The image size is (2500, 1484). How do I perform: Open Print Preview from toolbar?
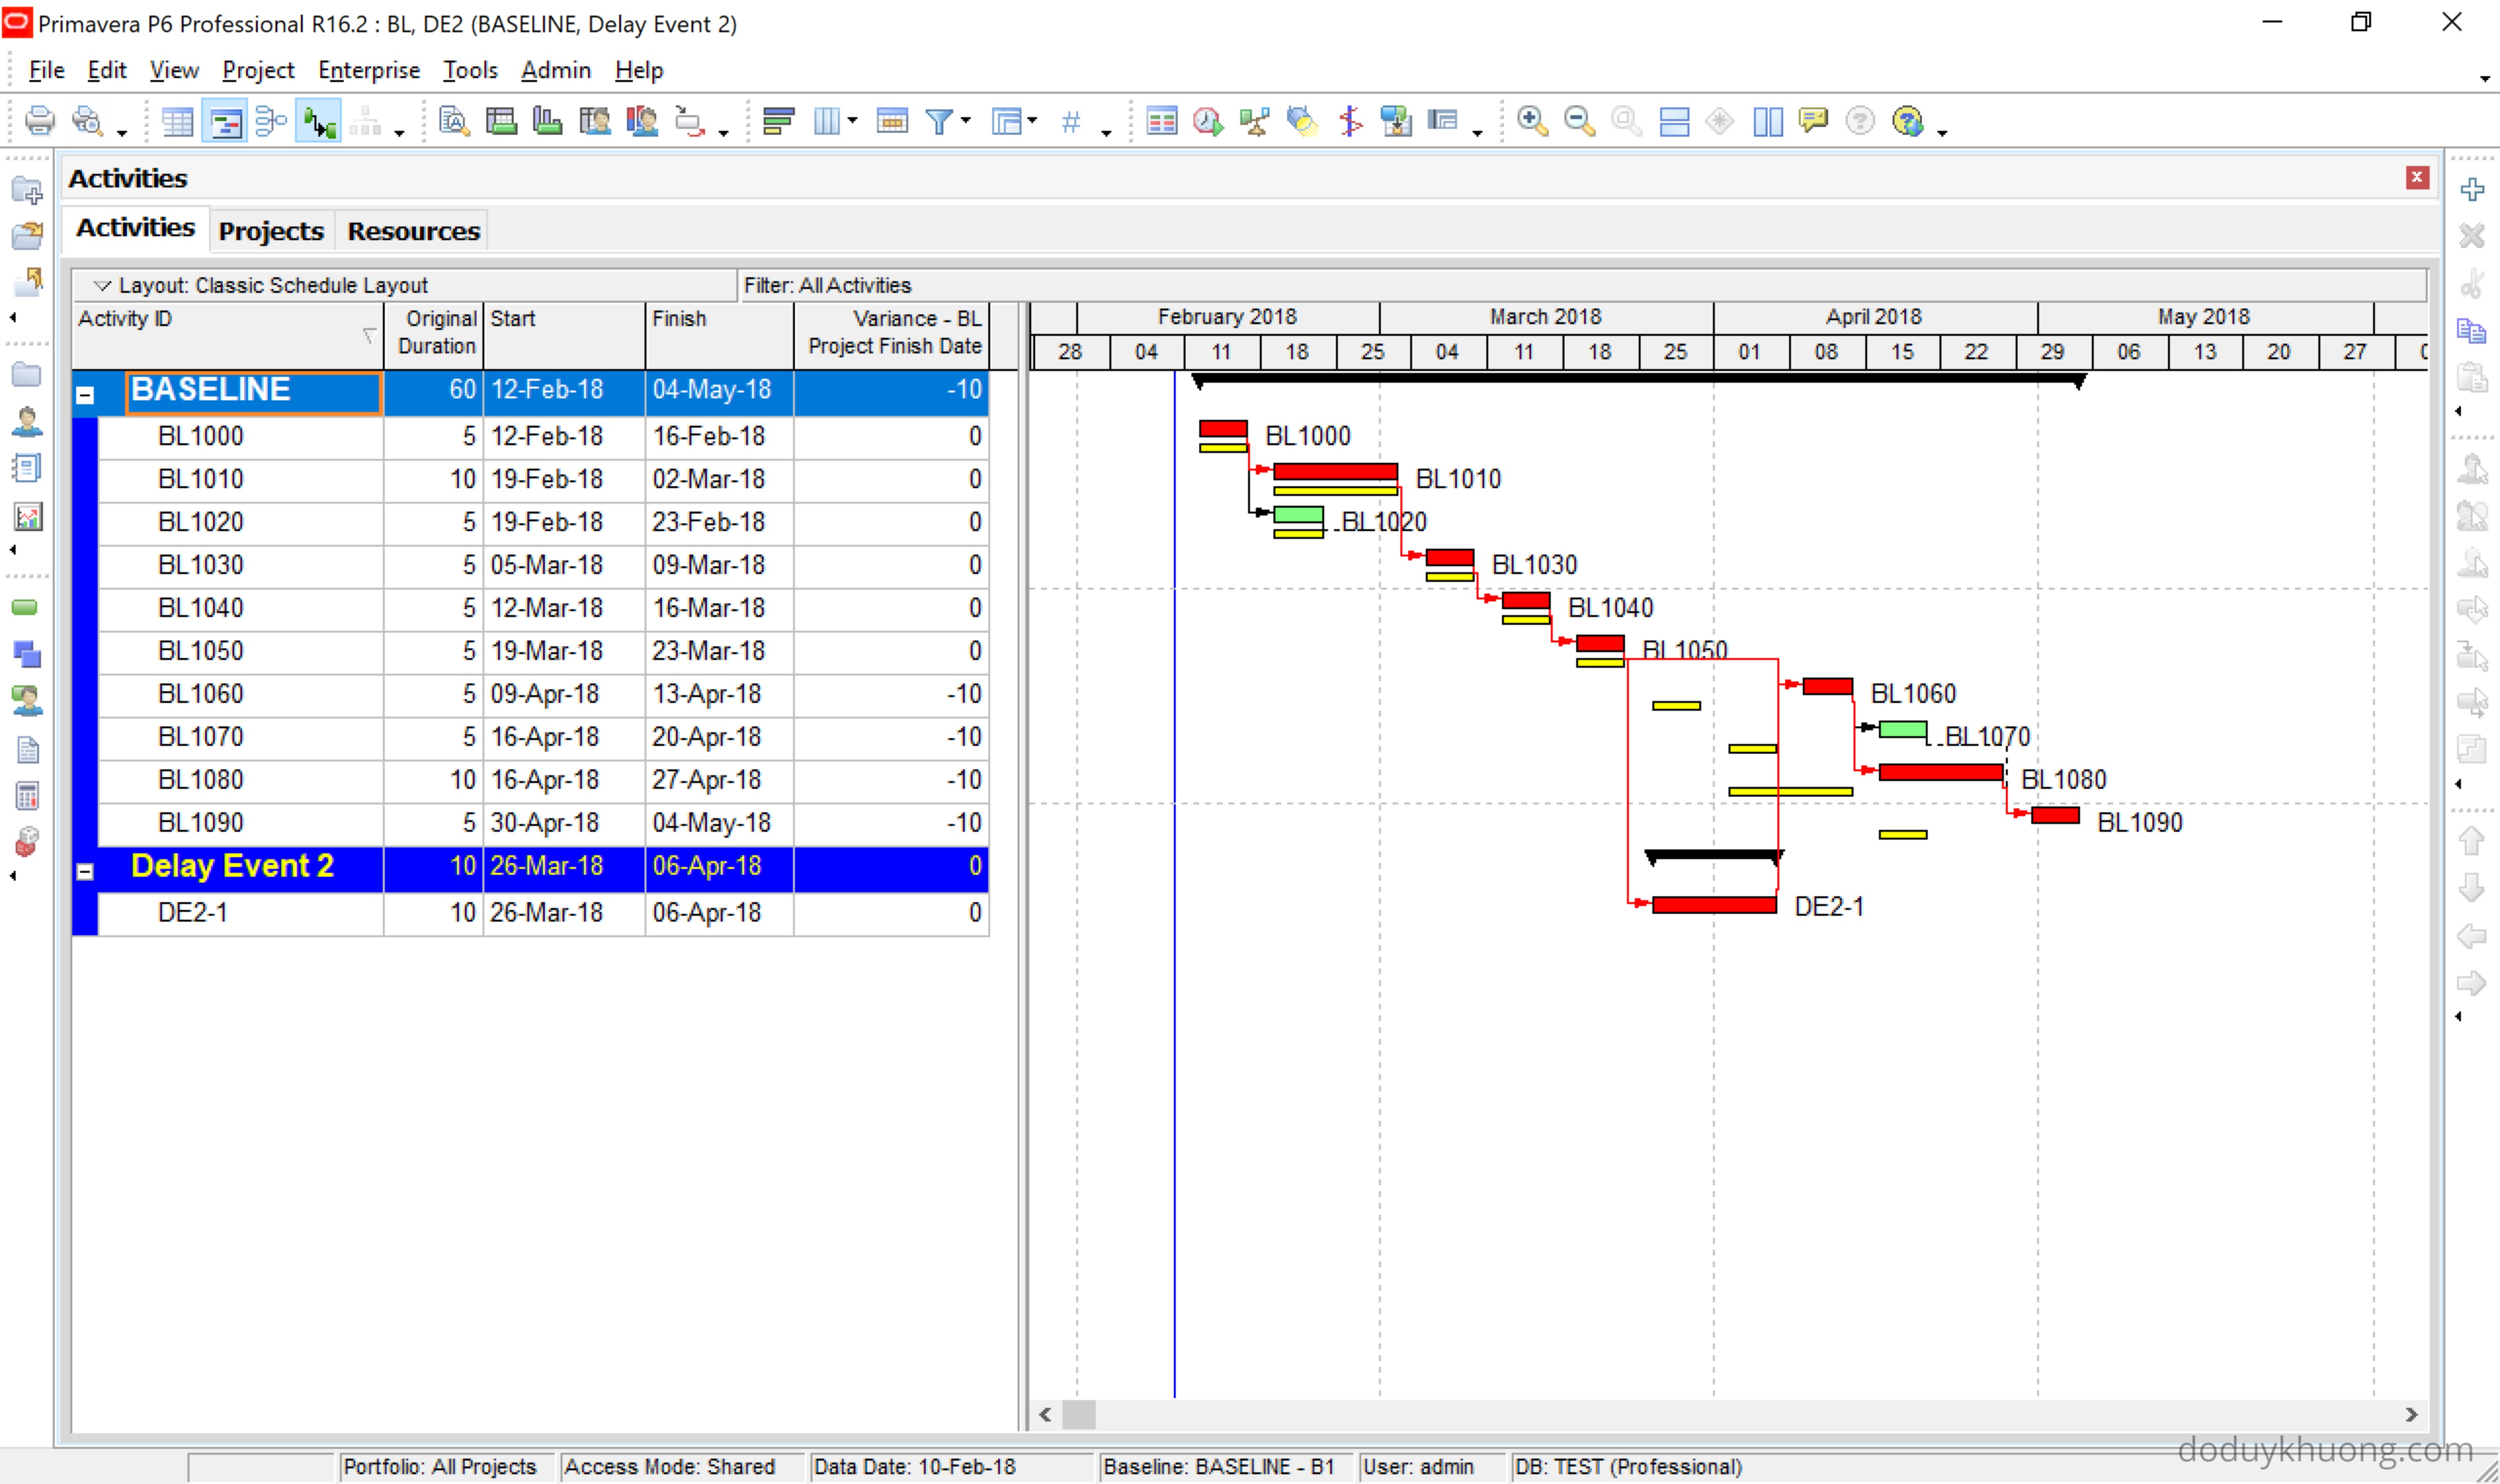click(88, 121)
